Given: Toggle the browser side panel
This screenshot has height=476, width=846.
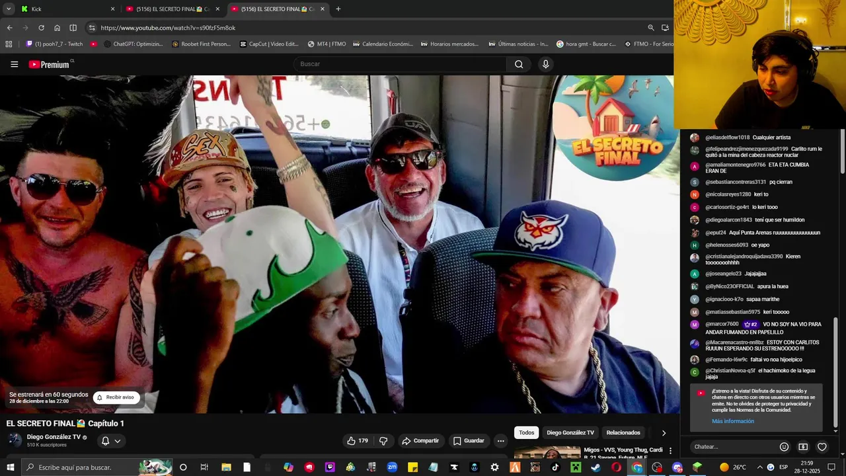Looking at the screenshot, I should click(73, 28).
